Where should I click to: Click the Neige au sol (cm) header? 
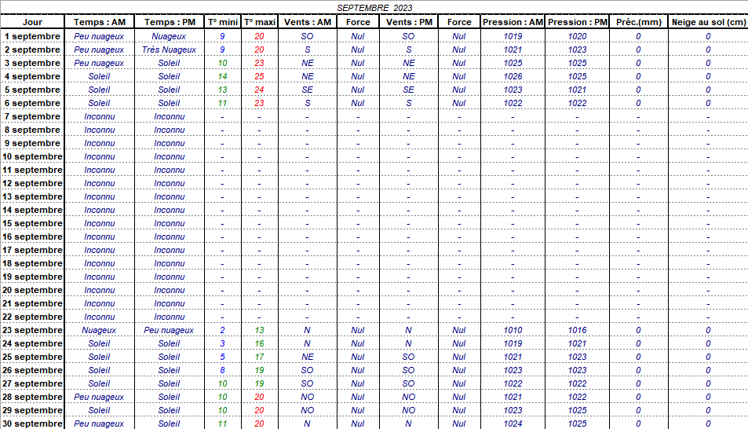click(x=708, y=22)
